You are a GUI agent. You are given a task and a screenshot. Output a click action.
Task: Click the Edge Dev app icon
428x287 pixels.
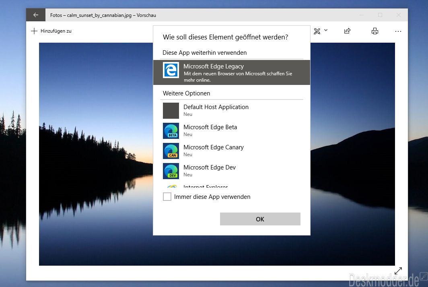click(171, 171)
